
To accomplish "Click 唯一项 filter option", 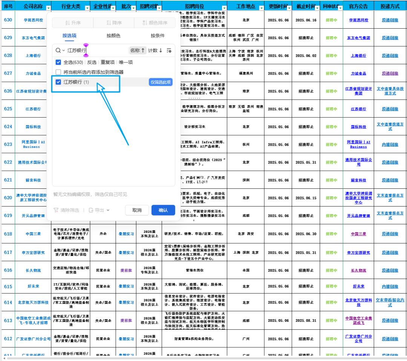I will point(126,62).
